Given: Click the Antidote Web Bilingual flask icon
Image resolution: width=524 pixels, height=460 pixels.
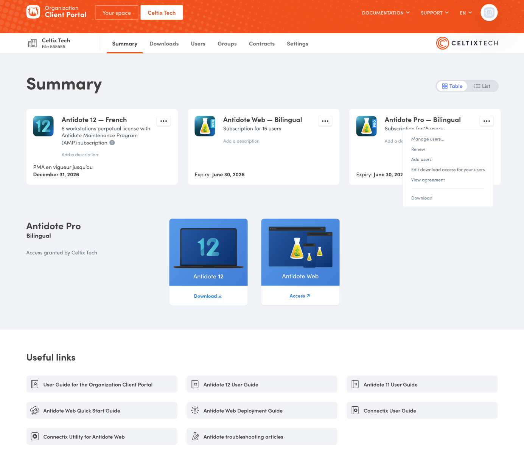Looking at the screenshot, I should point(205,126).
